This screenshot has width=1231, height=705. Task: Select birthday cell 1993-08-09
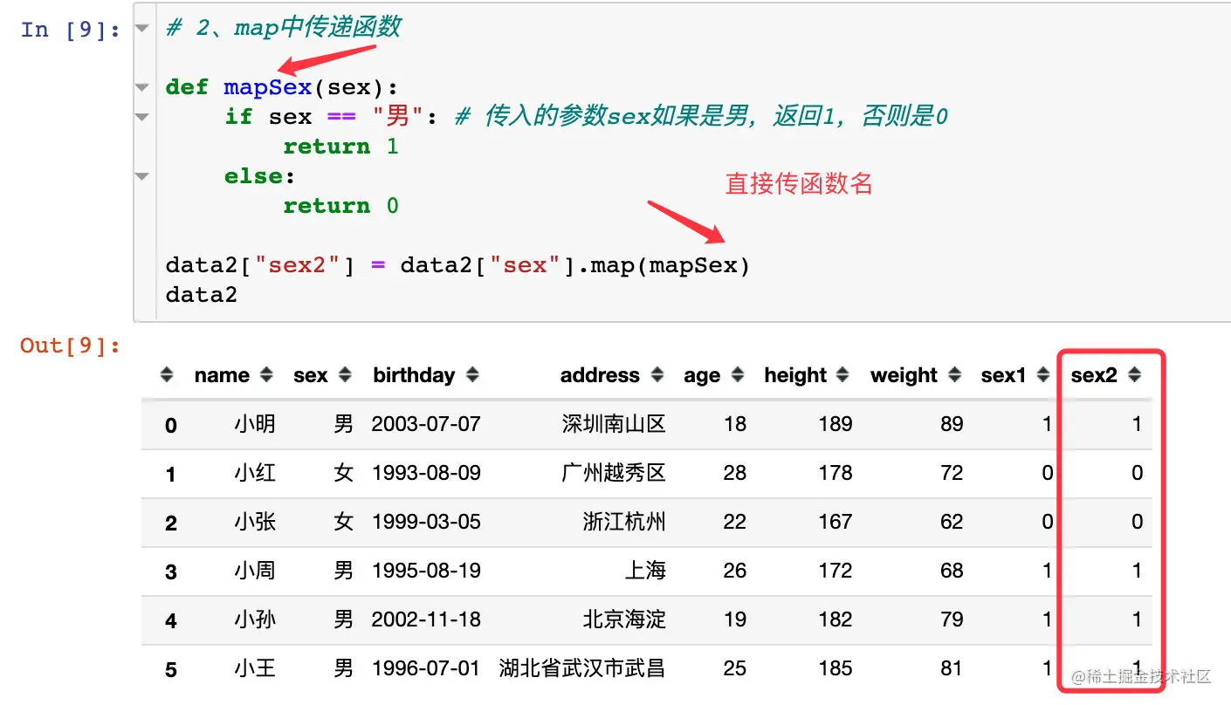[426, 473]
